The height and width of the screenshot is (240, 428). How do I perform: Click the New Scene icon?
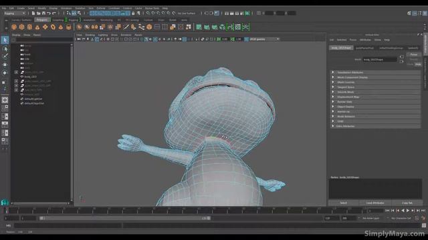coord(33,13)
